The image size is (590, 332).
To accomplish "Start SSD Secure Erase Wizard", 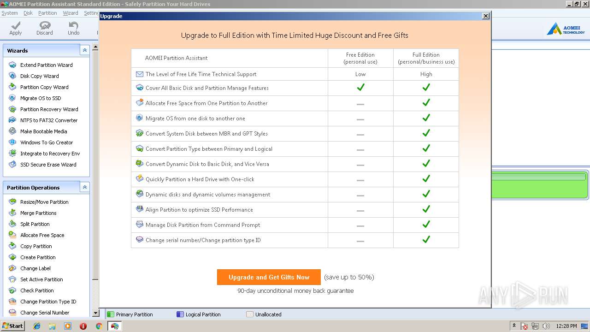I will point(48,165).
